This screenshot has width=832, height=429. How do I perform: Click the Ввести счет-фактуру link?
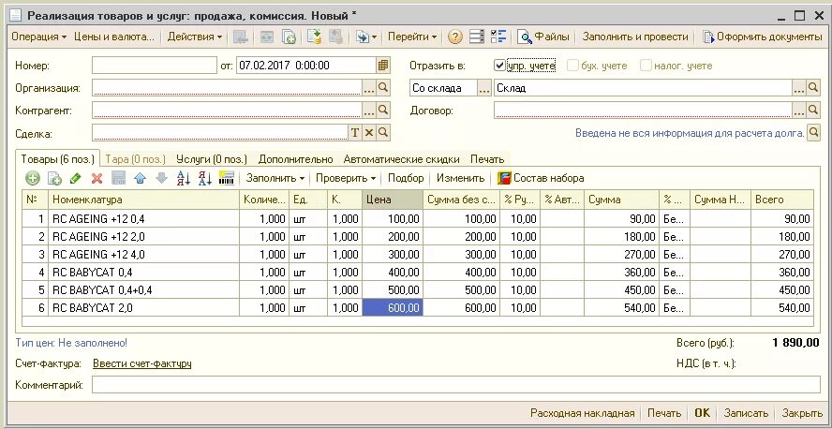click(142, 363)
